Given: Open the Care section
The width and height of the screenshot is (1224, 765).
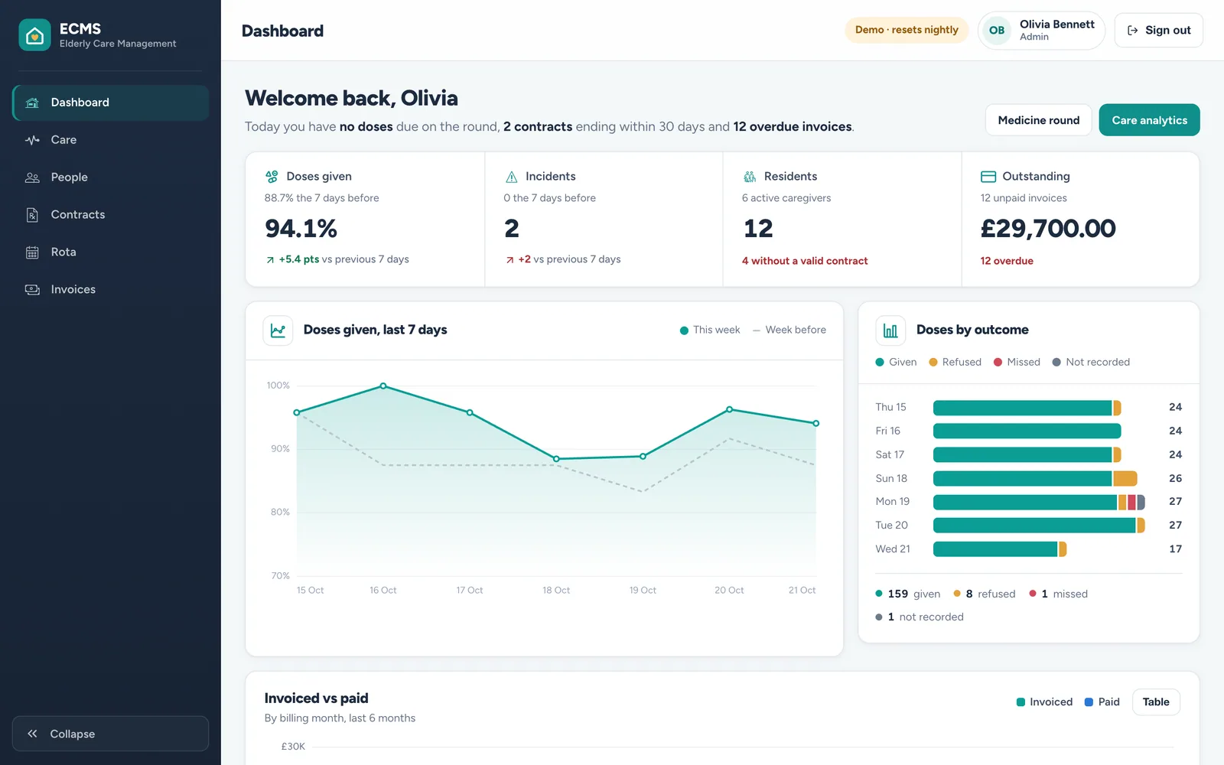Looking at the screenshot, I should coord(111,140).
